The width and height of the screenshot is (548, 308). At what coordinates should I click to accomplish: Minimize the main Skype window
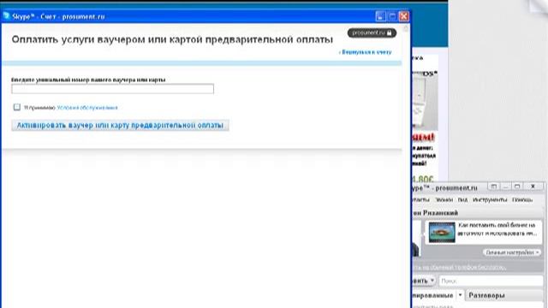tap(505, 187)
